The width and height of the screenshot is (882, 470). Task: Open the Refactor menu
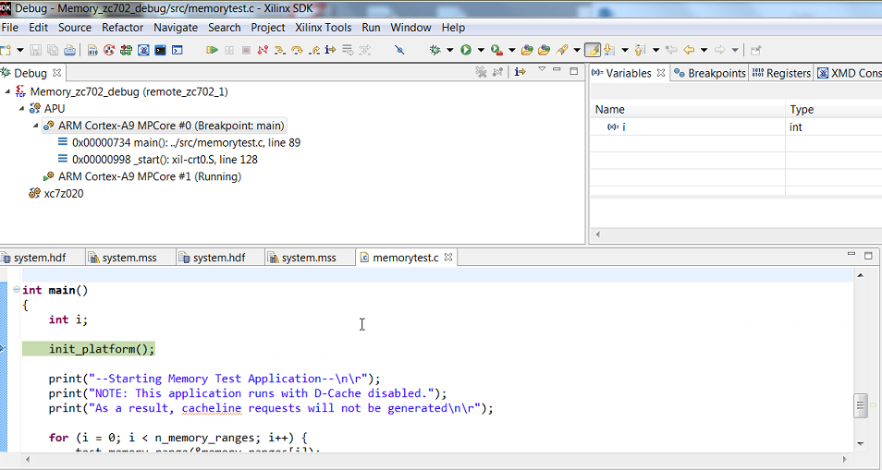122,28
